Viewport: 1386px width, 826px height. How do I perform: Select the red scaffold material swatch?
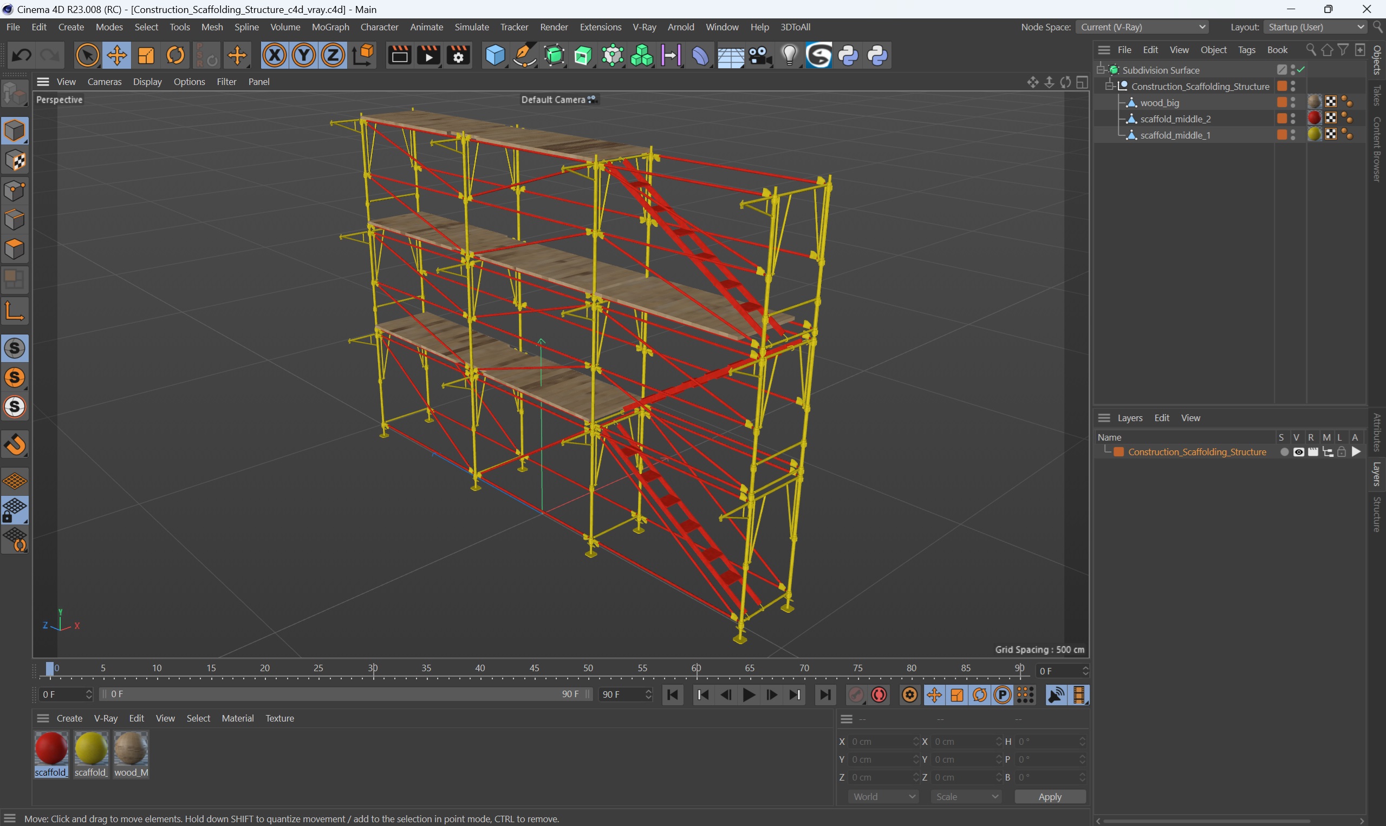[51, 749]
